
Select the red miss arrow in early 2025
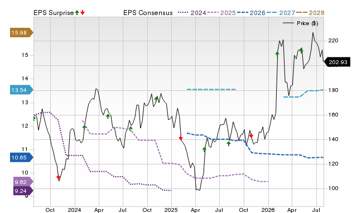pyautogui.click(x=181, y=138)
